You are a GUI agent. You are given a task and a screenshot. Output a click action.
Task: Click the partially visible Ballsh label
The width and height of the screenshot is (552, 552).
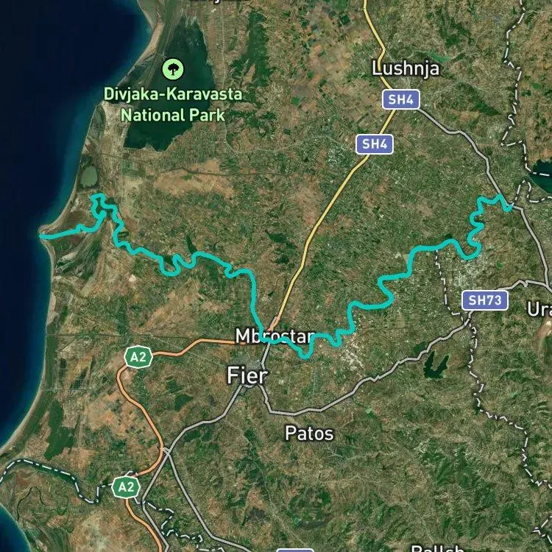coord(438,548)
